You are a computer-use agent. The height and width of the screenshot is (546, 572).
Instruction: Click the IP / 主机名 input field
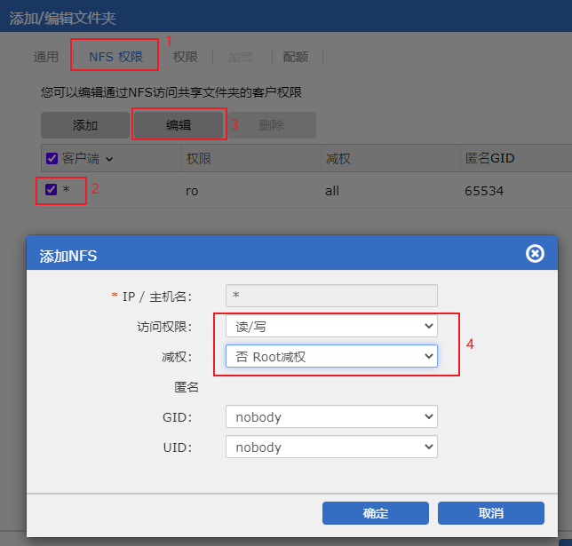331,296
